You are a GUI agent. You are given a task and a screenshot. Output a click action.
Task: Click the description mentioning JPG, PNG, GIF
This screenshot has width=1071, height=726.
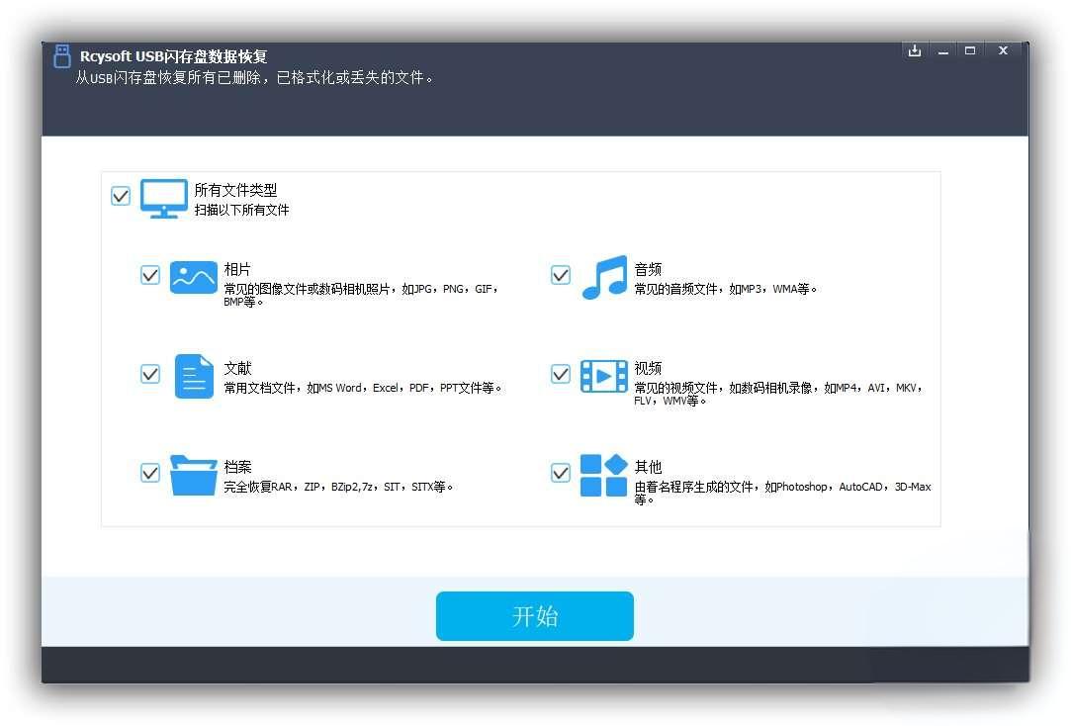[x=361, y=295]
